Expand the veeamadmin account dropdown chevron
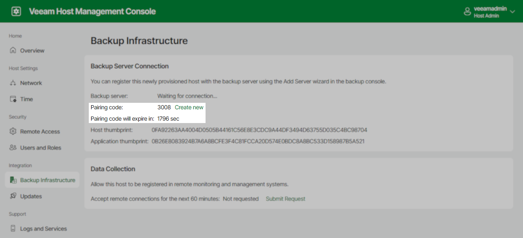The image size is (523, 238). click(512, 11)
